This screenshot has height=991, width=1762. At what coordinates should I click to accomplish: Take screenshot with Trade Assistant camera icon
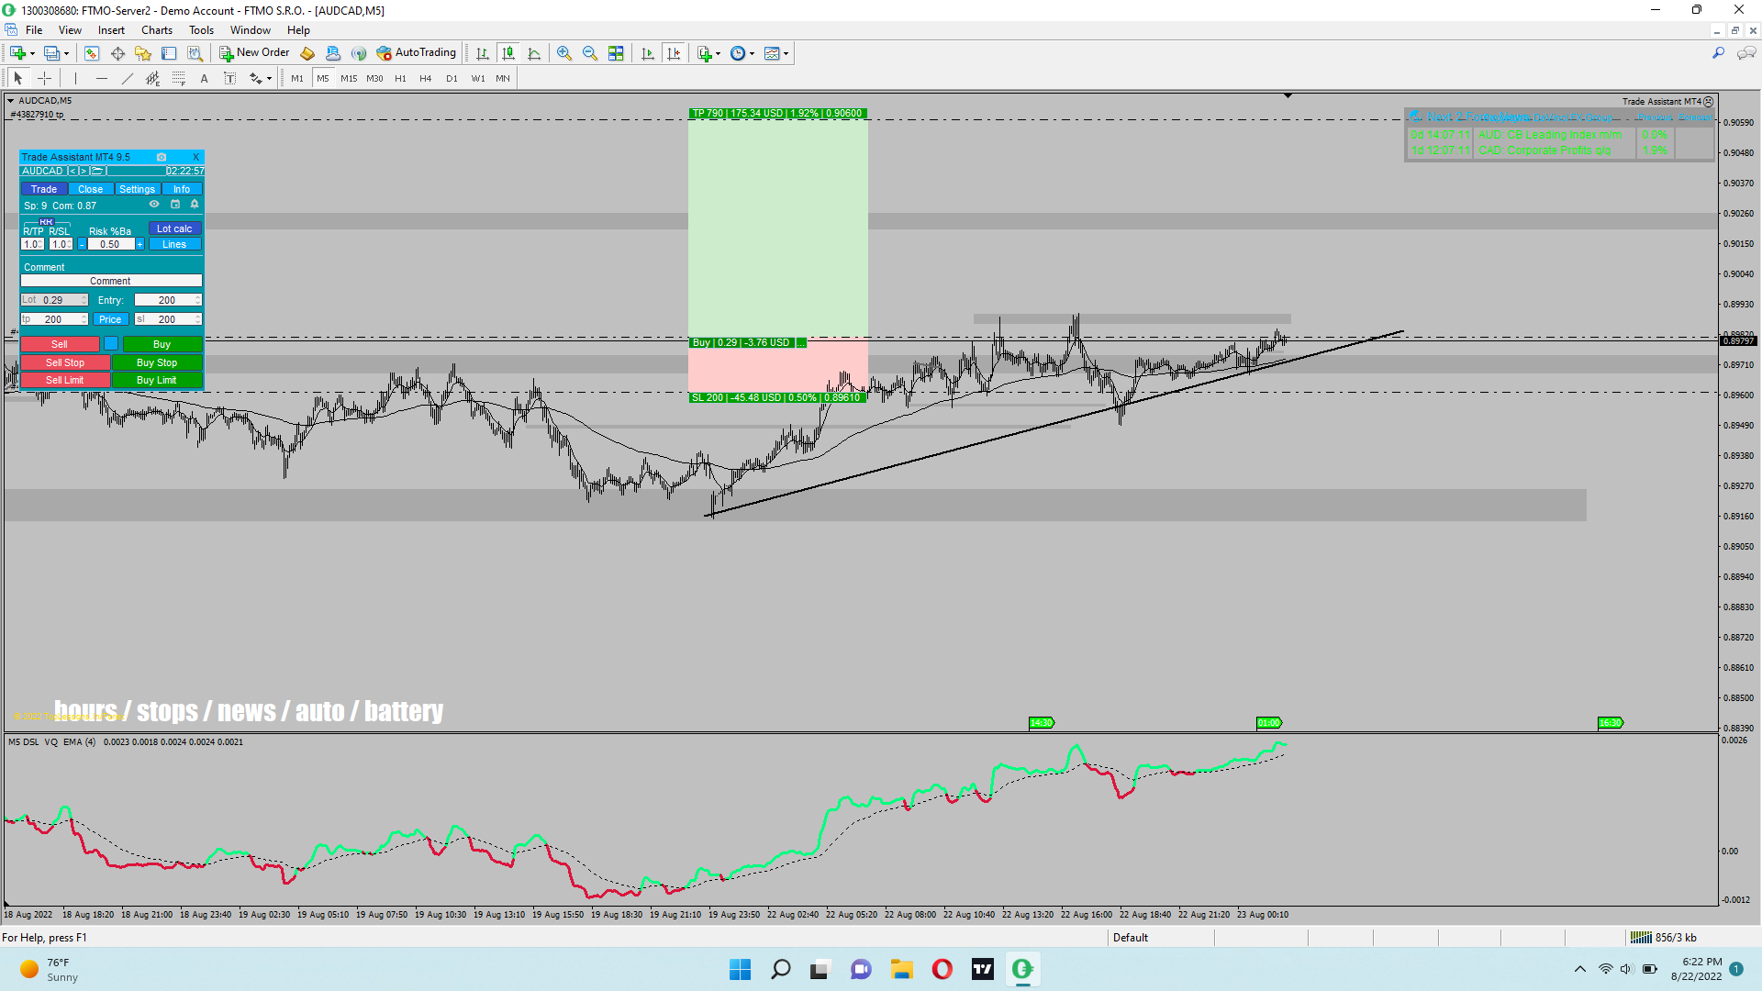tap(162, 157)
